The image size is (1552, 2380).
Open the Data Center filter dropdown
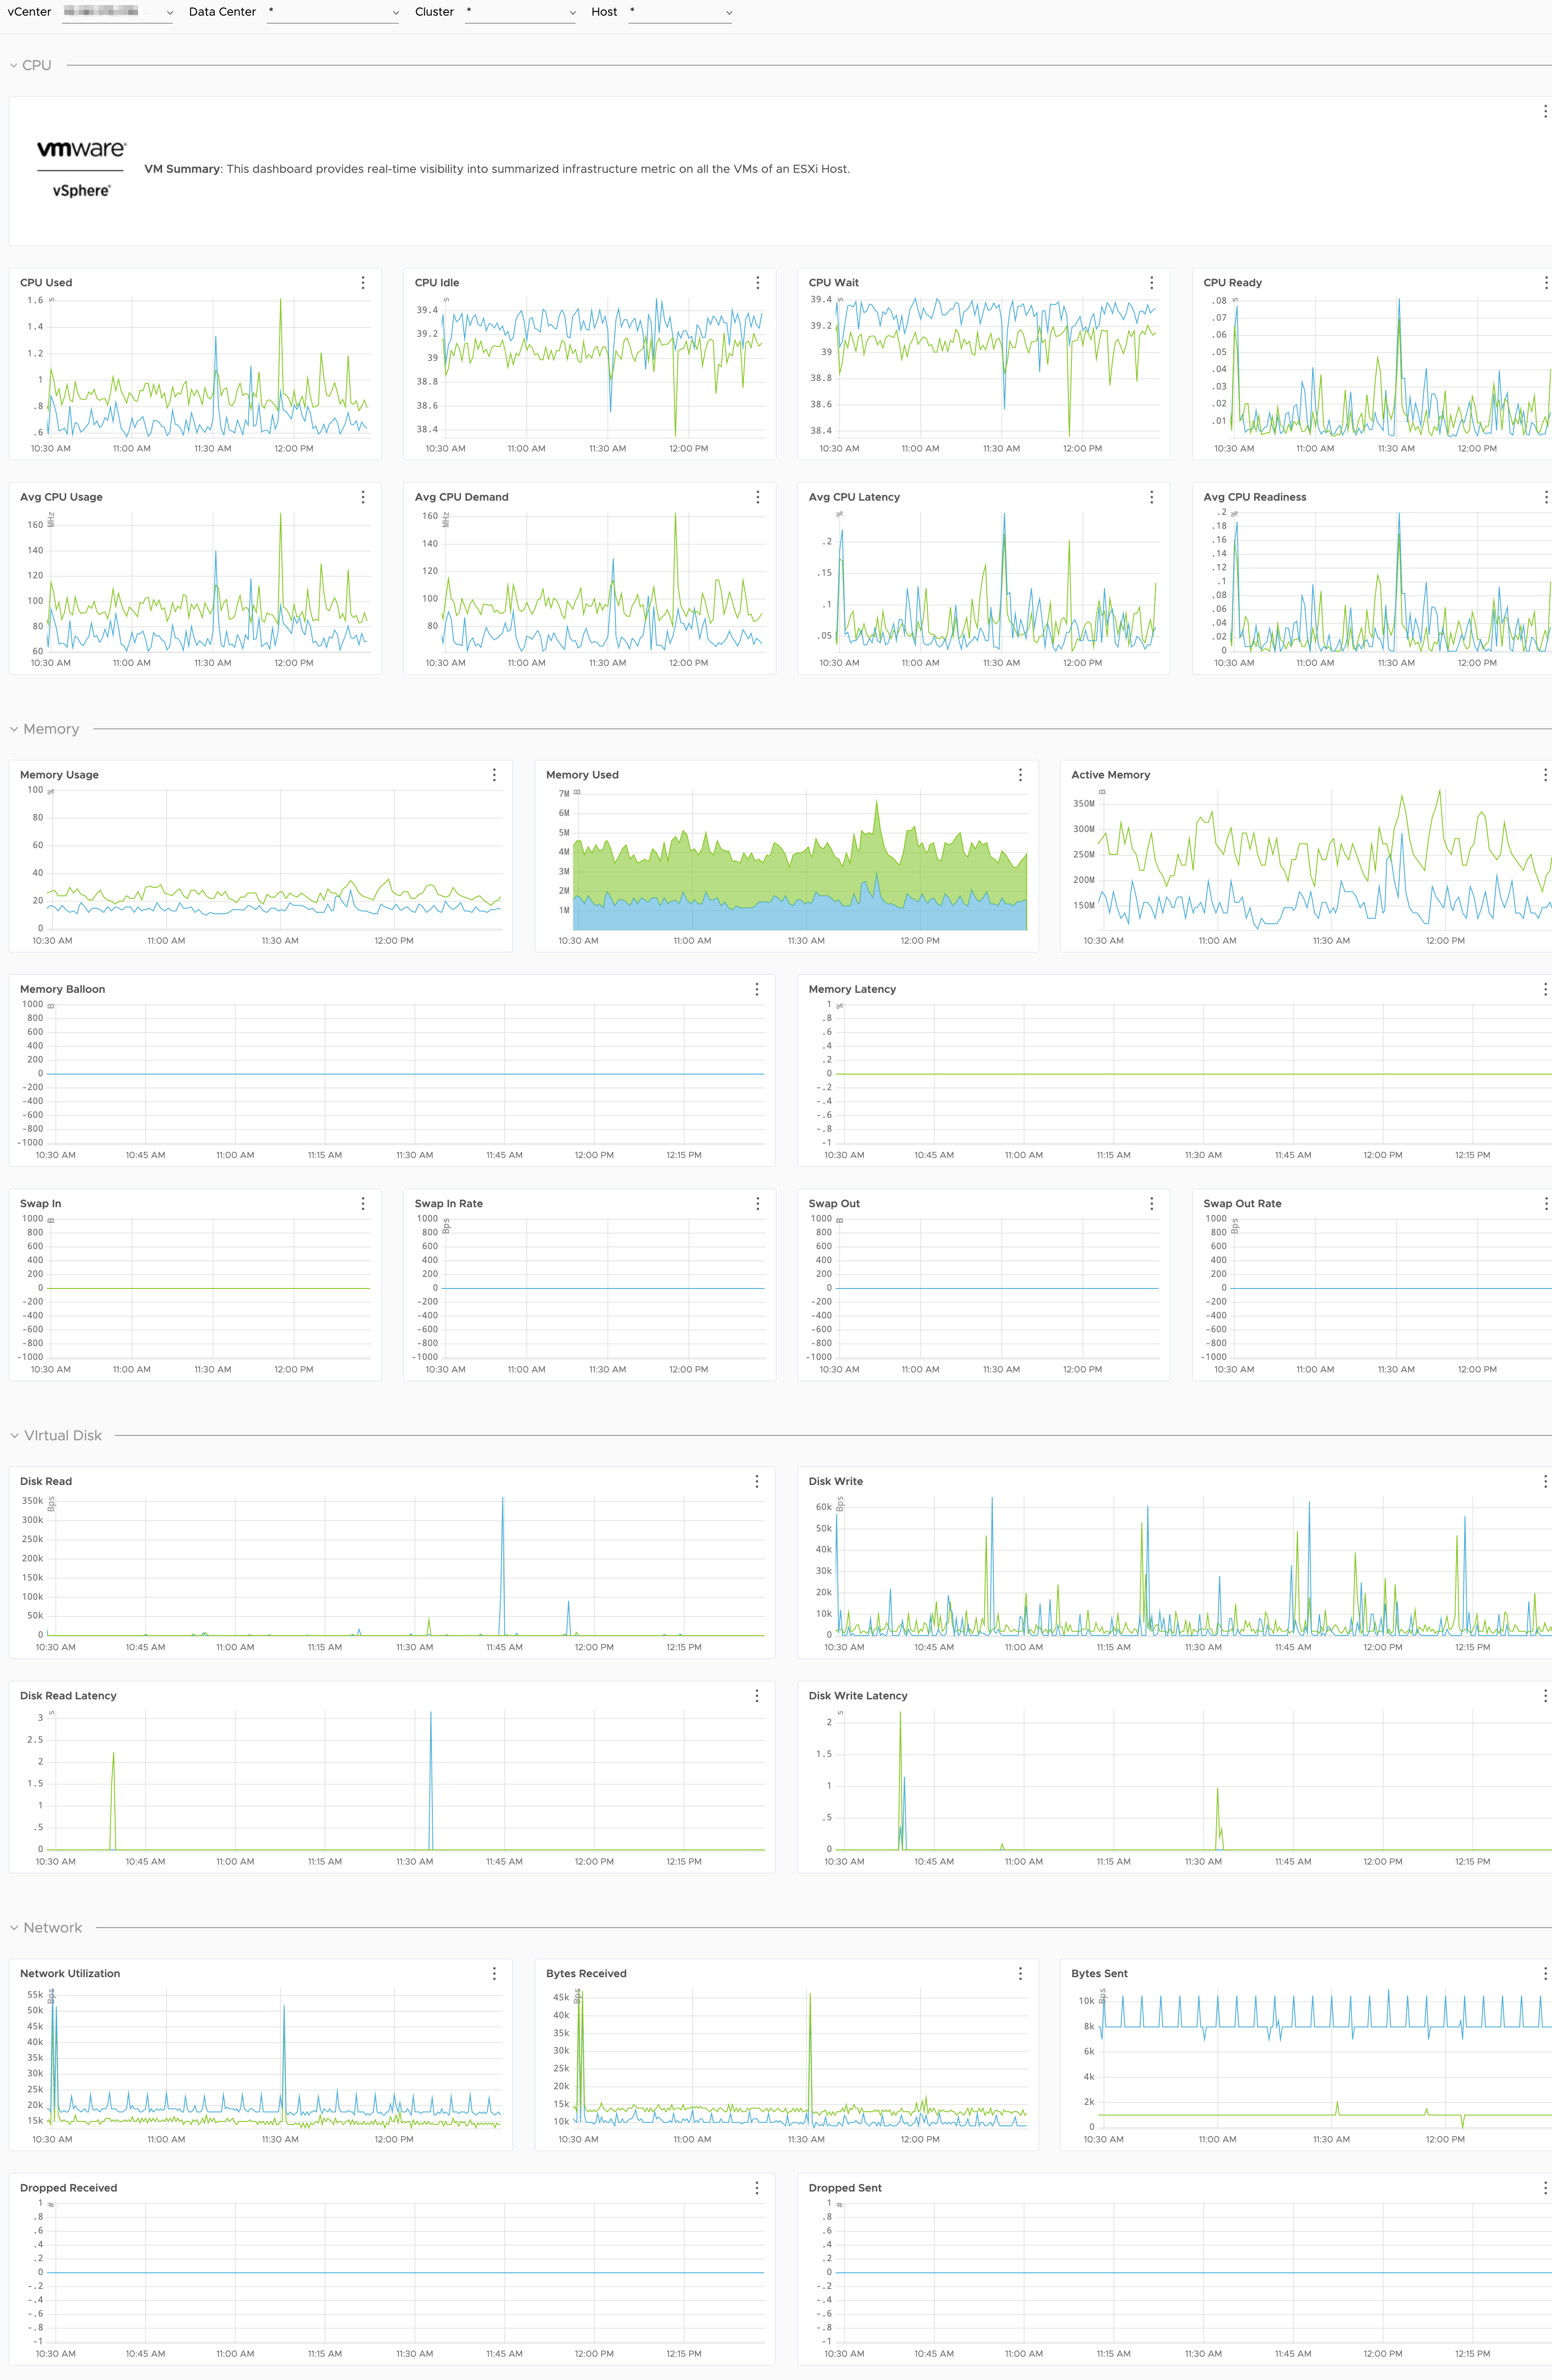point(333,12)
